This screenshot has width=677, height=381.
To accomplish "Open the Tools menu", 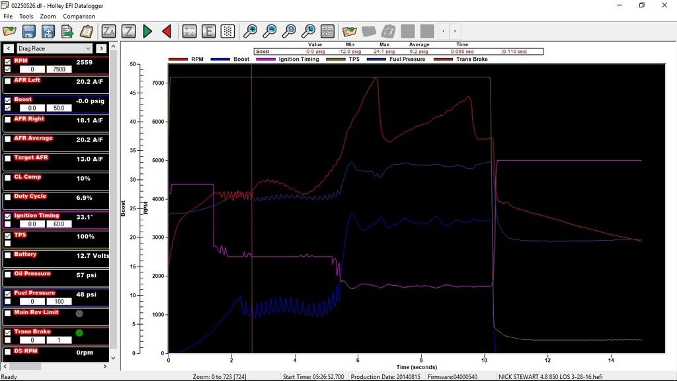I will pyautogui.click(x=26, y=16).
